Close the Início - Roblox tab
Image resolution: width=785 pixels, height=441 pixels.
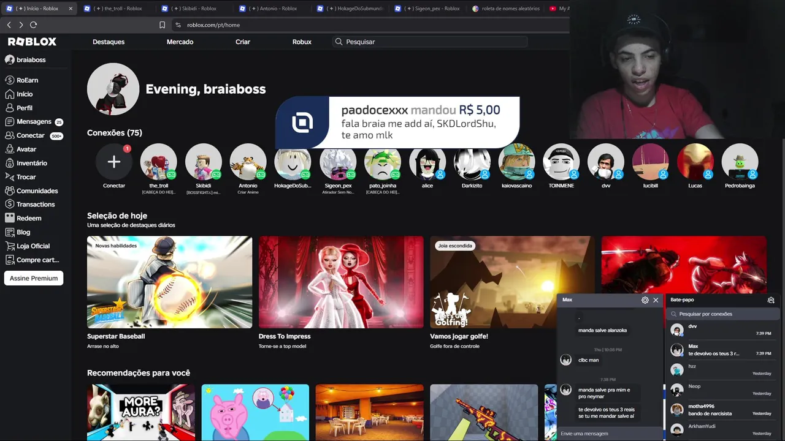point(71,9)
